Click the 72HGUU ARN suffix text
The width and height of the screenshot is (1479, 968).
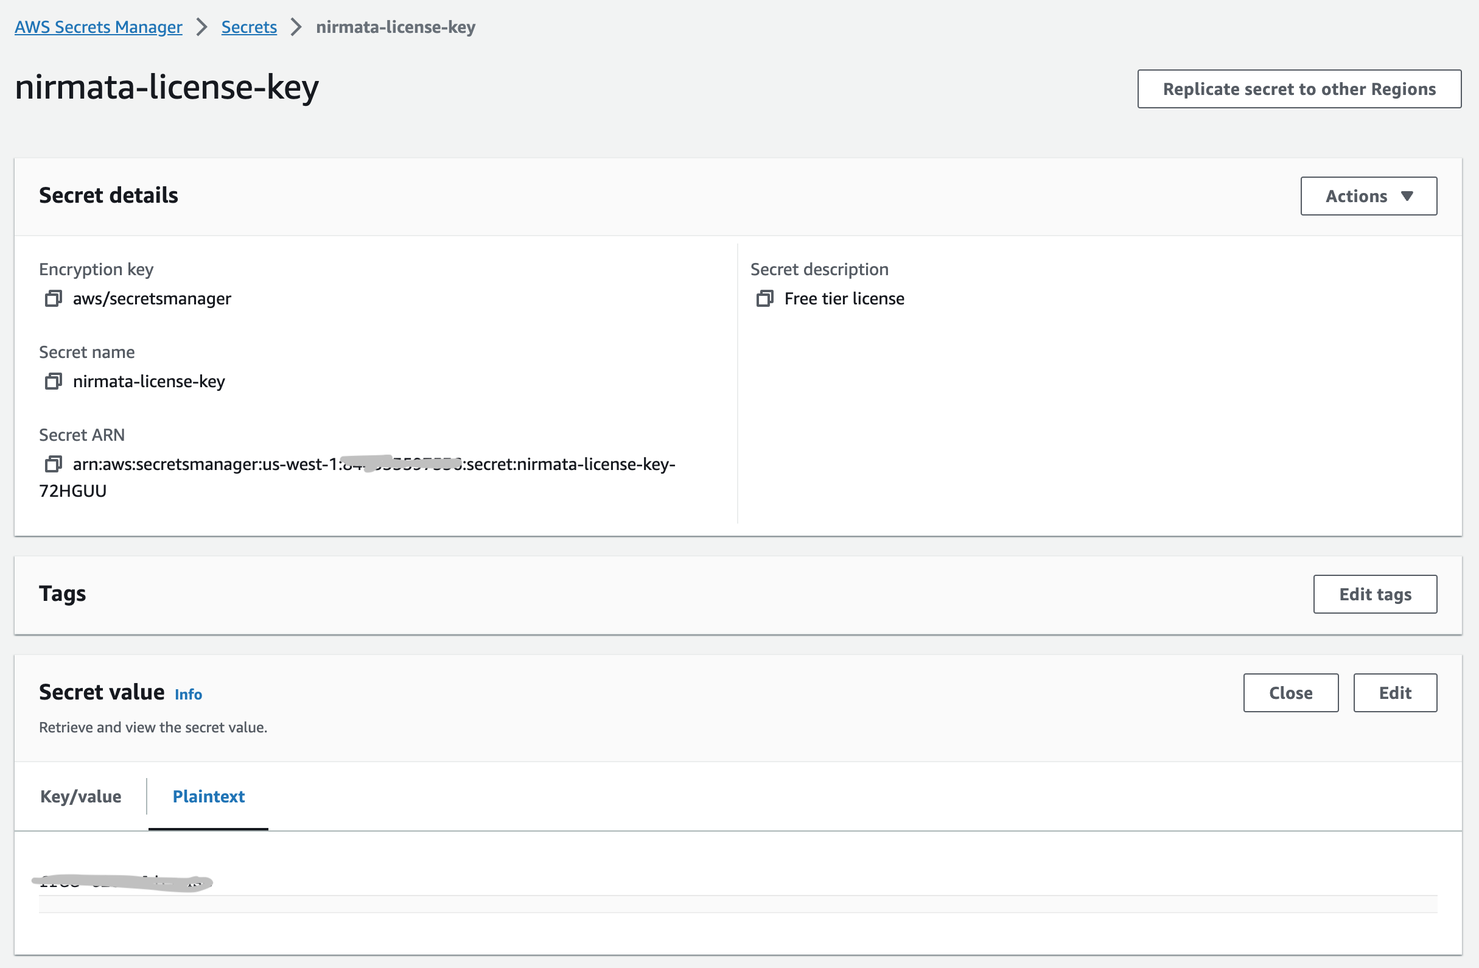[72, 491]
